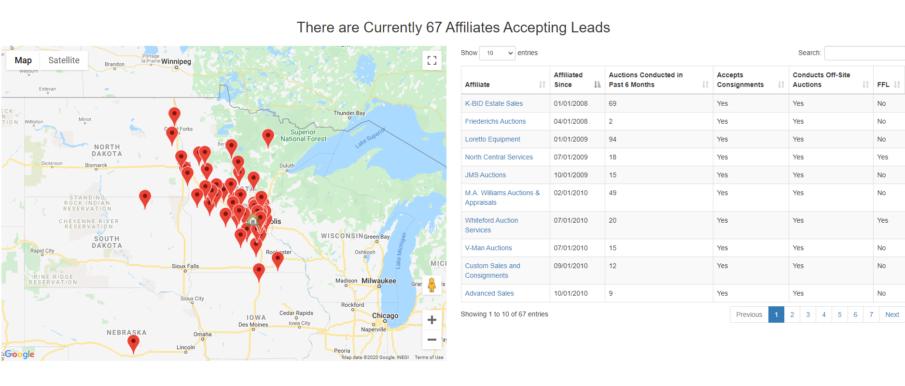The image size is (905, 386).
Task: Open the Show entries dropdown
Action: point(497,53)
